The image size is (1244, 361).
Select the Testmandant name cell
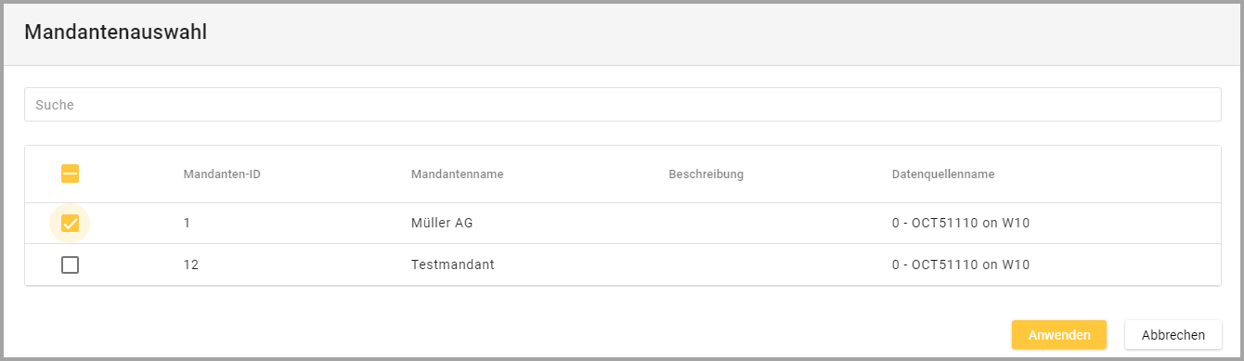pos(452,264)
